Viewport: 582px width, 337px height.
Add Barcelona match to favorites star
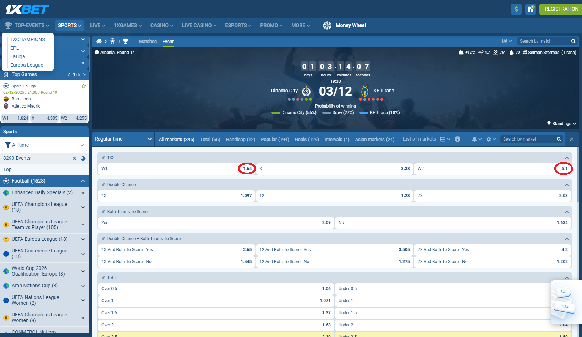pyautogui.click(x=84, y=86)
